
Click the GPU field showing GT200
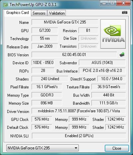click(45, 30)
